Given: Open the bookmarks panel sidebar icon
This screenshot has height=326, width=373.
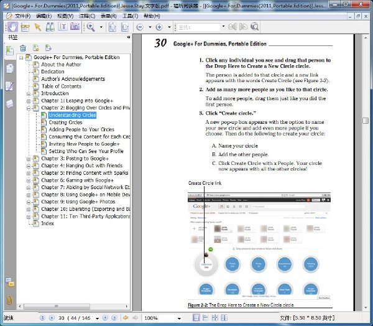Looking at the screenshot, I should [10, 50].
